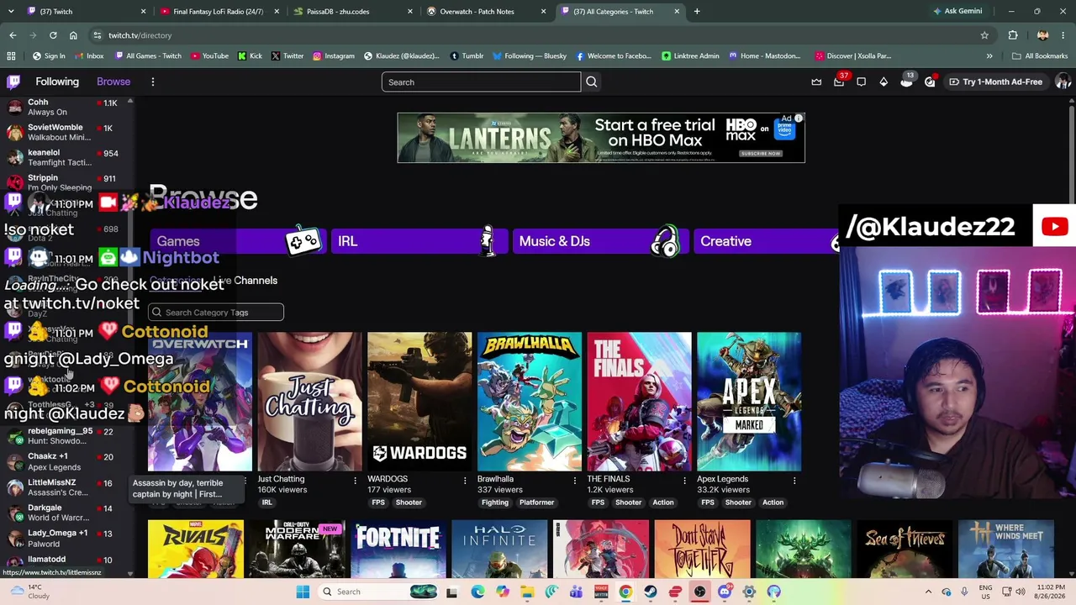Open a new browser tab
The image size is (1076, 605).
697,12
